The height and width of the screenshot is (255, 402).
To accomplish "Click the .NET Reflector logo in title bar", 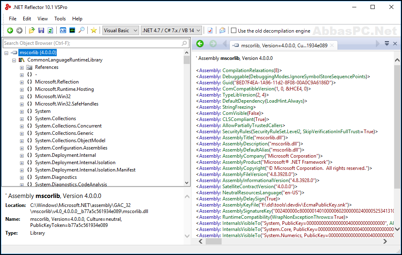I will [x=8, y=7].
